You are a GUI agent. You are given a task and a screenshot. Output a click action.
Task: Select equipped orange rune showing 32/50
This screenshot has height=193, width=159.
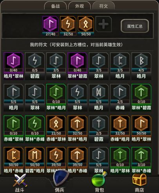click(x=68, y=26)
